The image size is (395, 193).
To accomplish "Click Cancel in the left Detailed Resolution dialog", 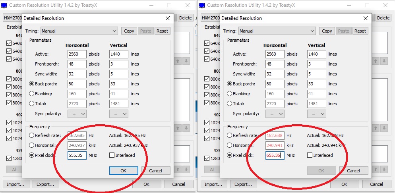I will [x=155, y=171].
